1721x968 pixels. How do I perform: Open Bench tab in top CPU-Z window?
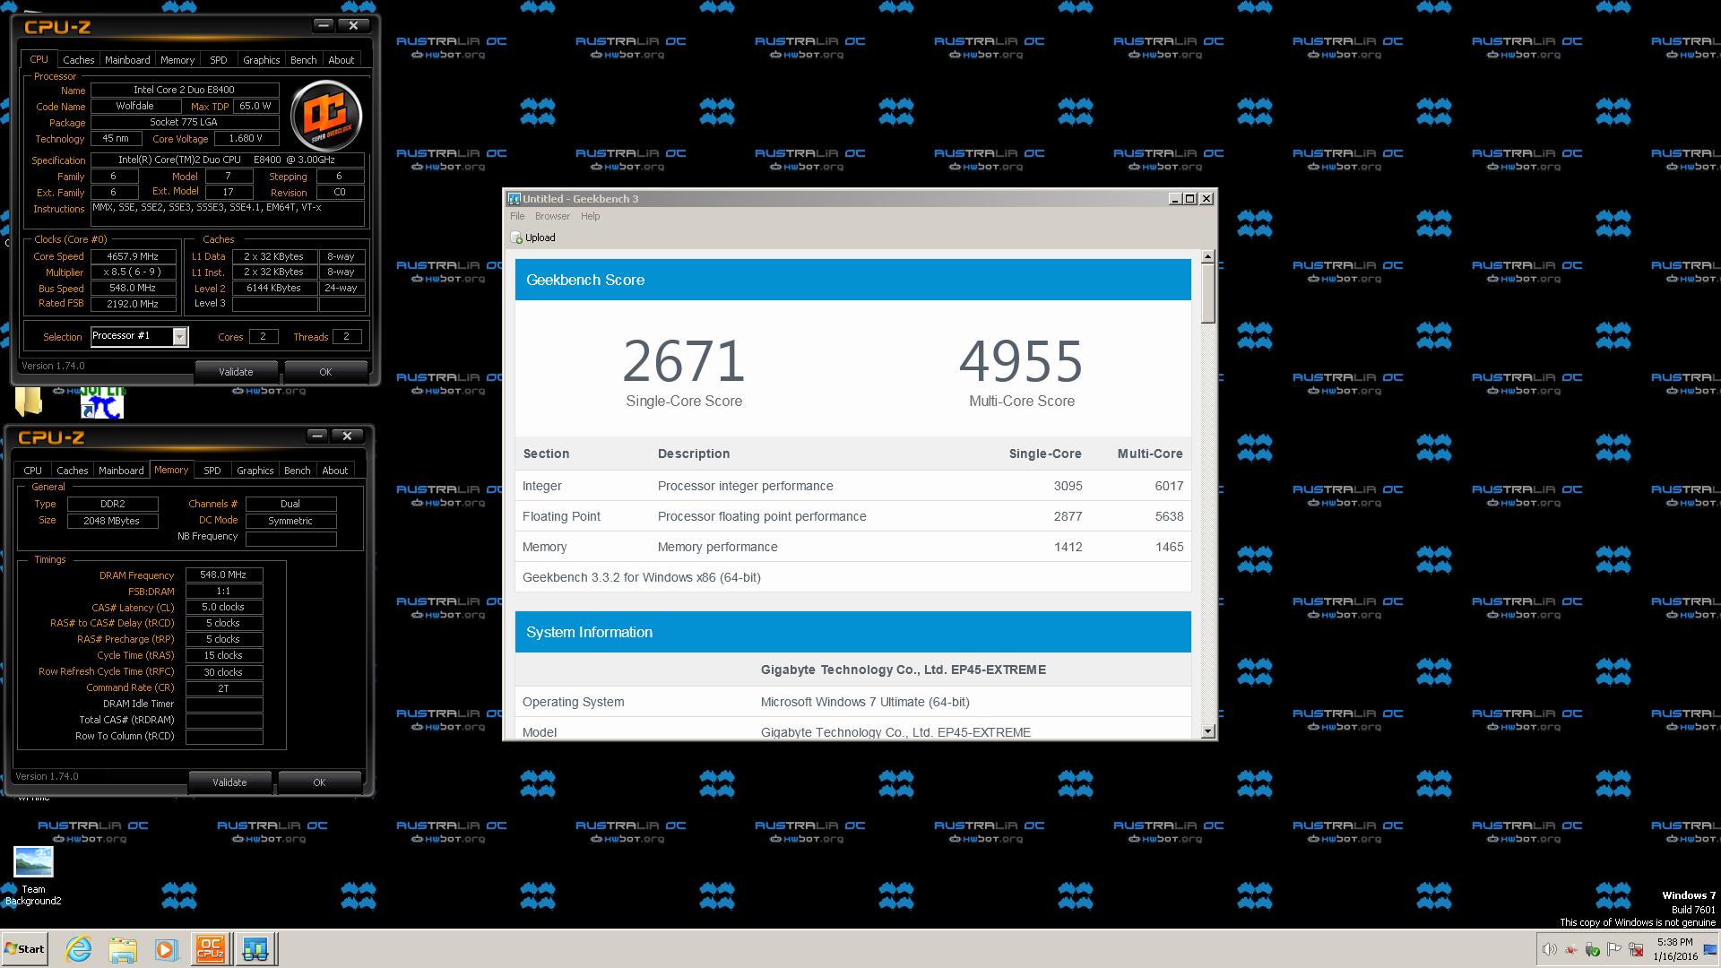pyautogui.click(x=304, y=60)
